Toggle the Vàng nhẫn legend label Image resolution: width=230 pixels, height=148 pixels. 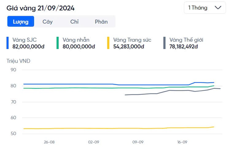[76, 40]
